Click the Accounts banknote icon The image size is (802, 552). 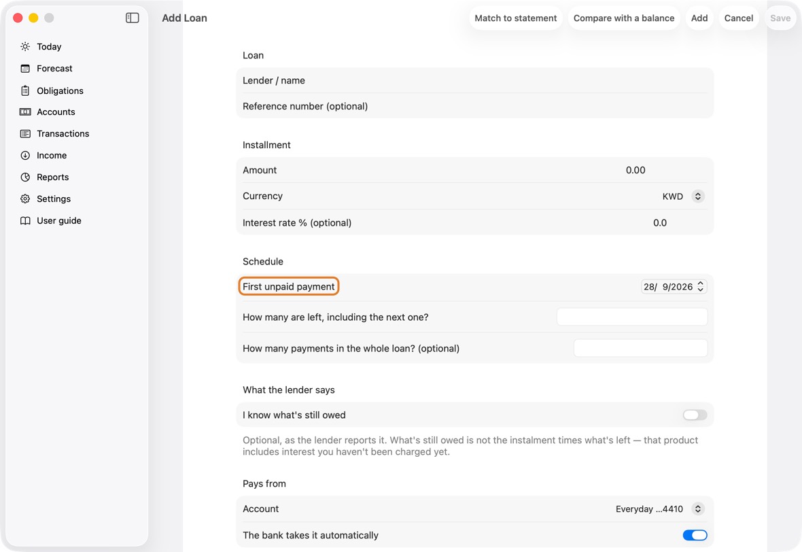click(25, 112)
